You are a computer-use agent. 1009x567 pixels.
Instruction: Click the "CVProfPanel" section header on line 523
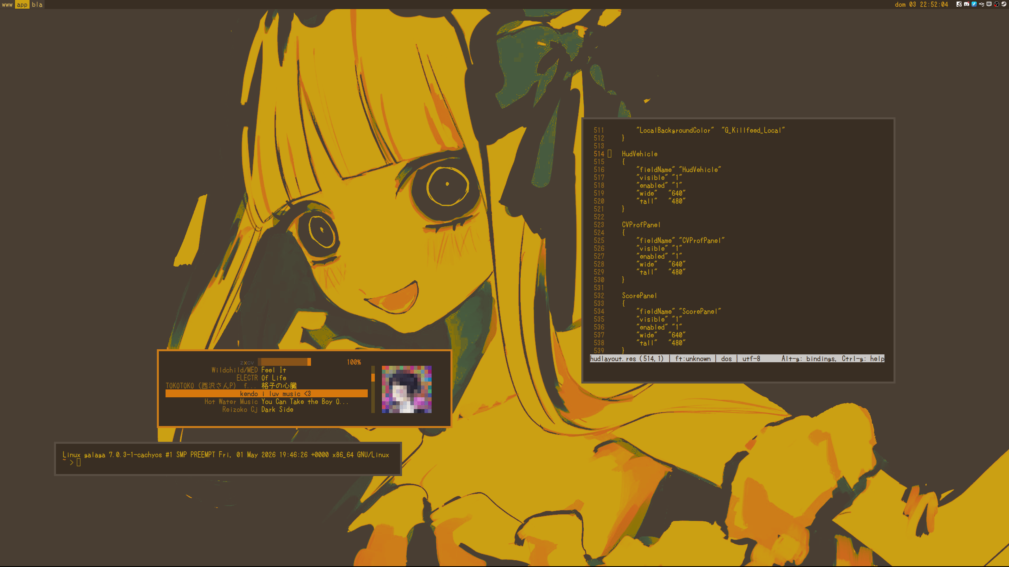click(641, 225)
